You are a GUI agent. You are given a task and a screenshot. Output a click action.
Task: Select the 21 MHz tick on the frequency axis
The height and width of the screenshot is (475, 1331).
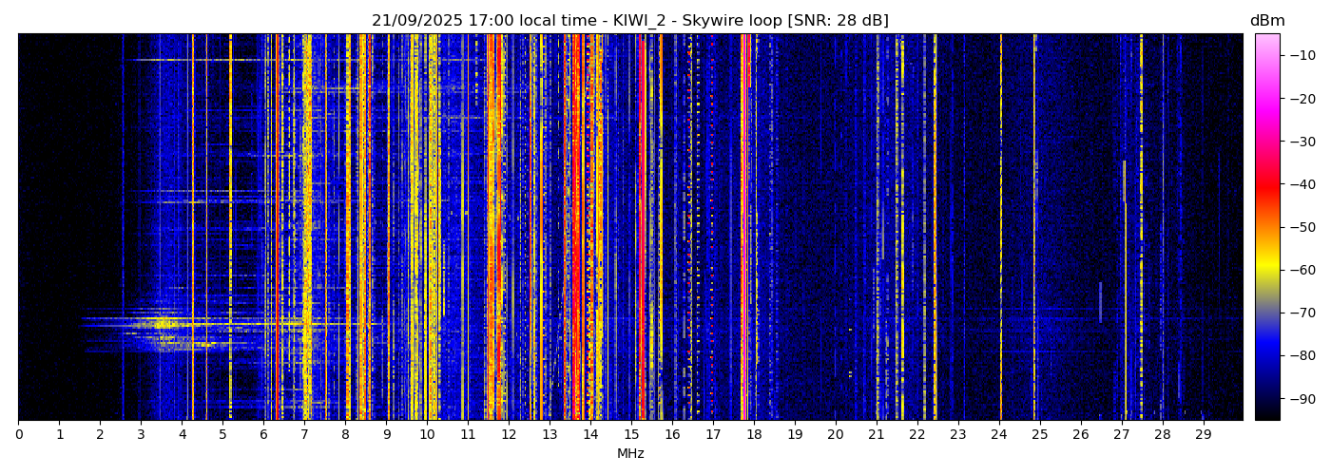point(877,434)
